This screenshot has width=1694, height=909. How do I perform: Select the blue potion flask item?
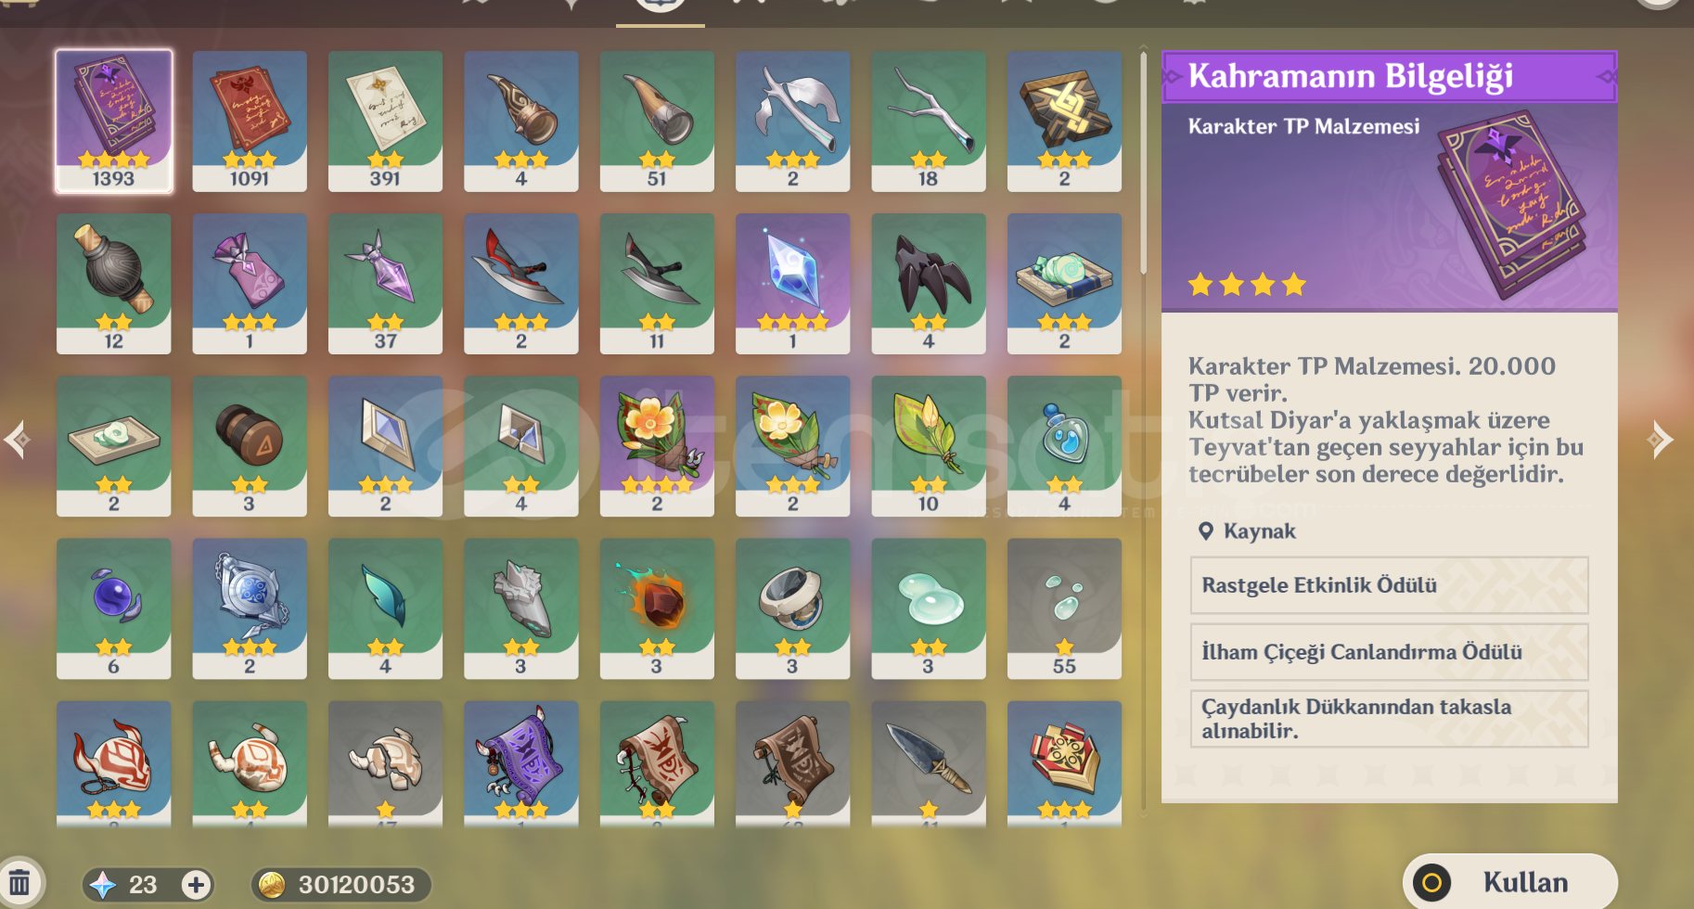tap(1064, 445)
